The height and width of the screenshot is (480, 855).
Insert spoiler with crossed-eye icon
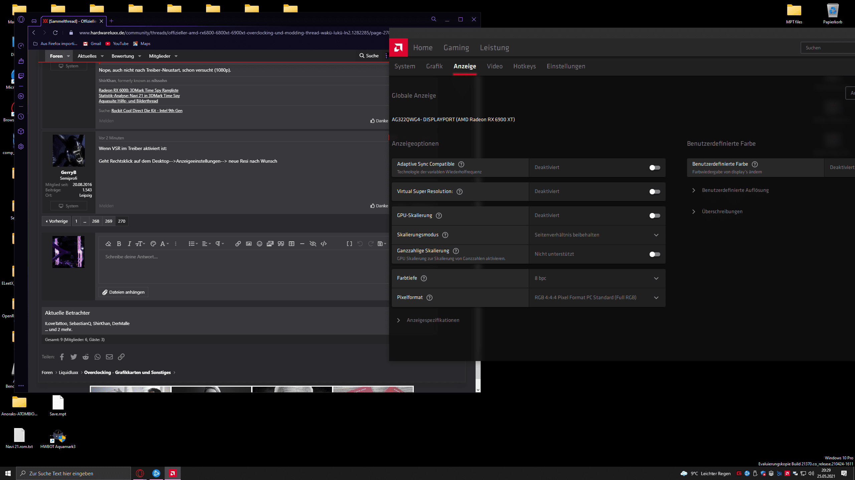pos(313,244)
